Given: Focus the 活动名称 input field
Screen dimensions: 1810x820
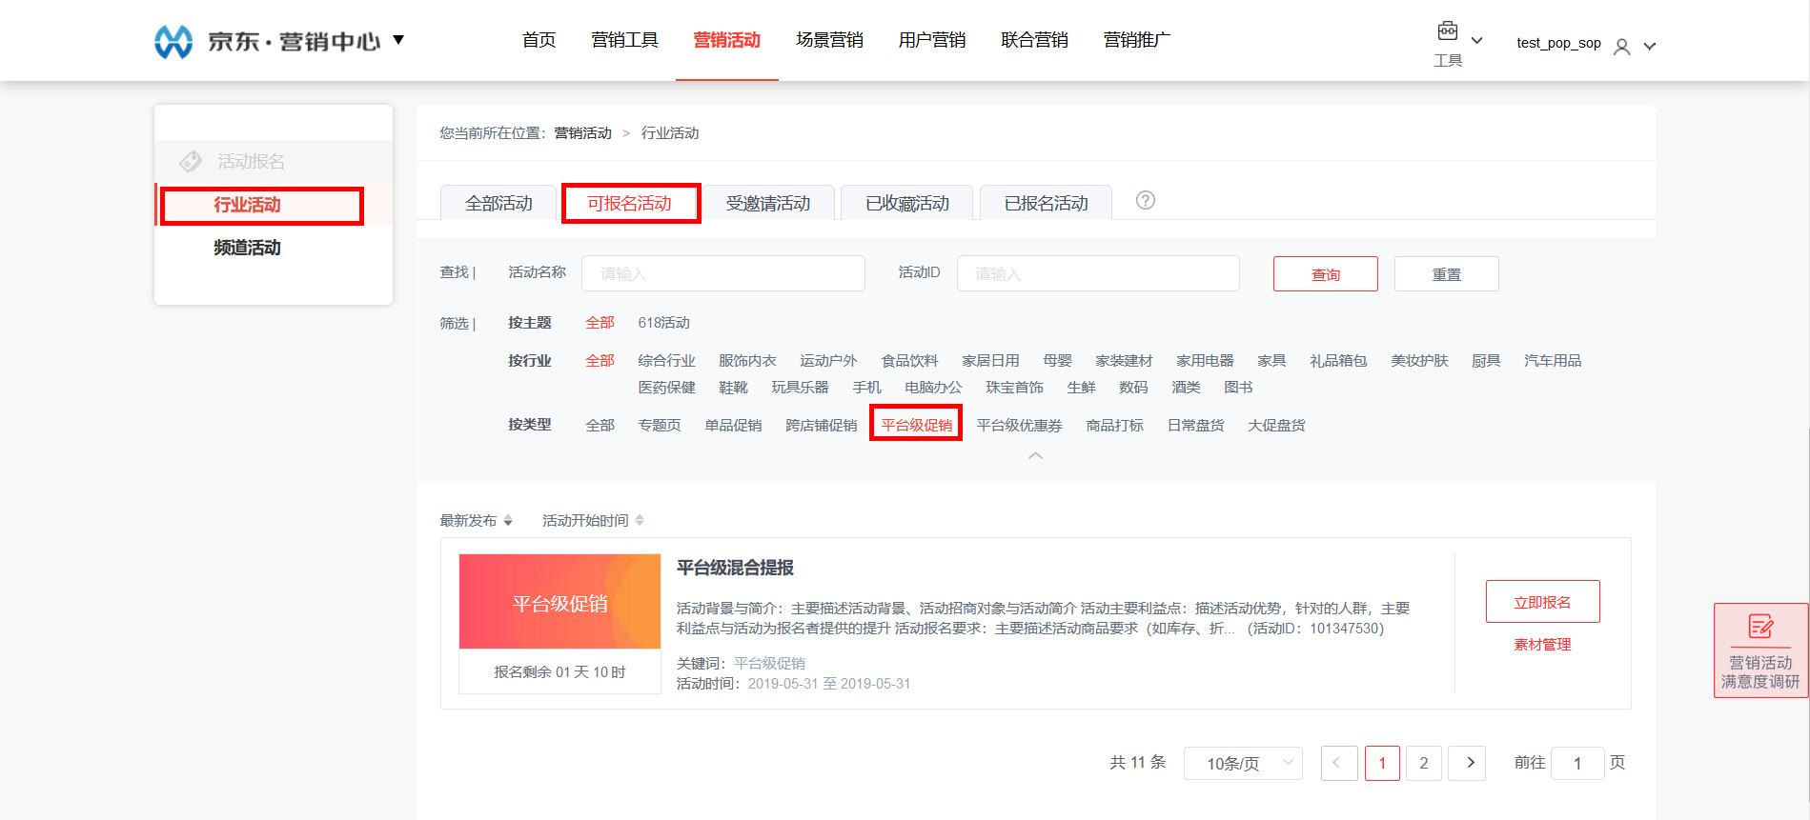Looking at the screenshot, I should pos(723,273).
